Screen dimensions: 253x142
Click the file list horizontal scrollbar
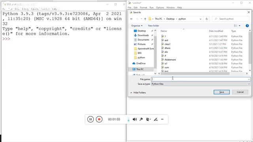195,73
